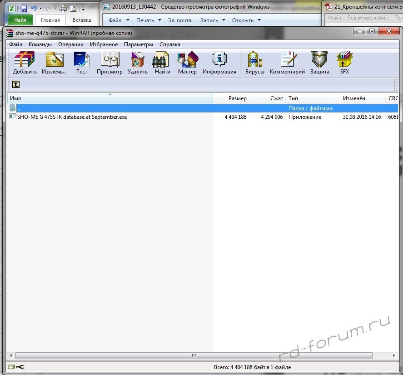Image resolution: width=403 pixels, height=375 pixels.
Task: Click the Excel save icon in quick access
Action: [24, 9]
